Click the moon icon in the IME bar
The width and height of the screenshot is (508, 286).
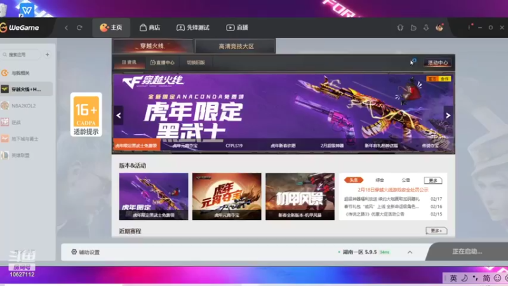pos(464,278)
